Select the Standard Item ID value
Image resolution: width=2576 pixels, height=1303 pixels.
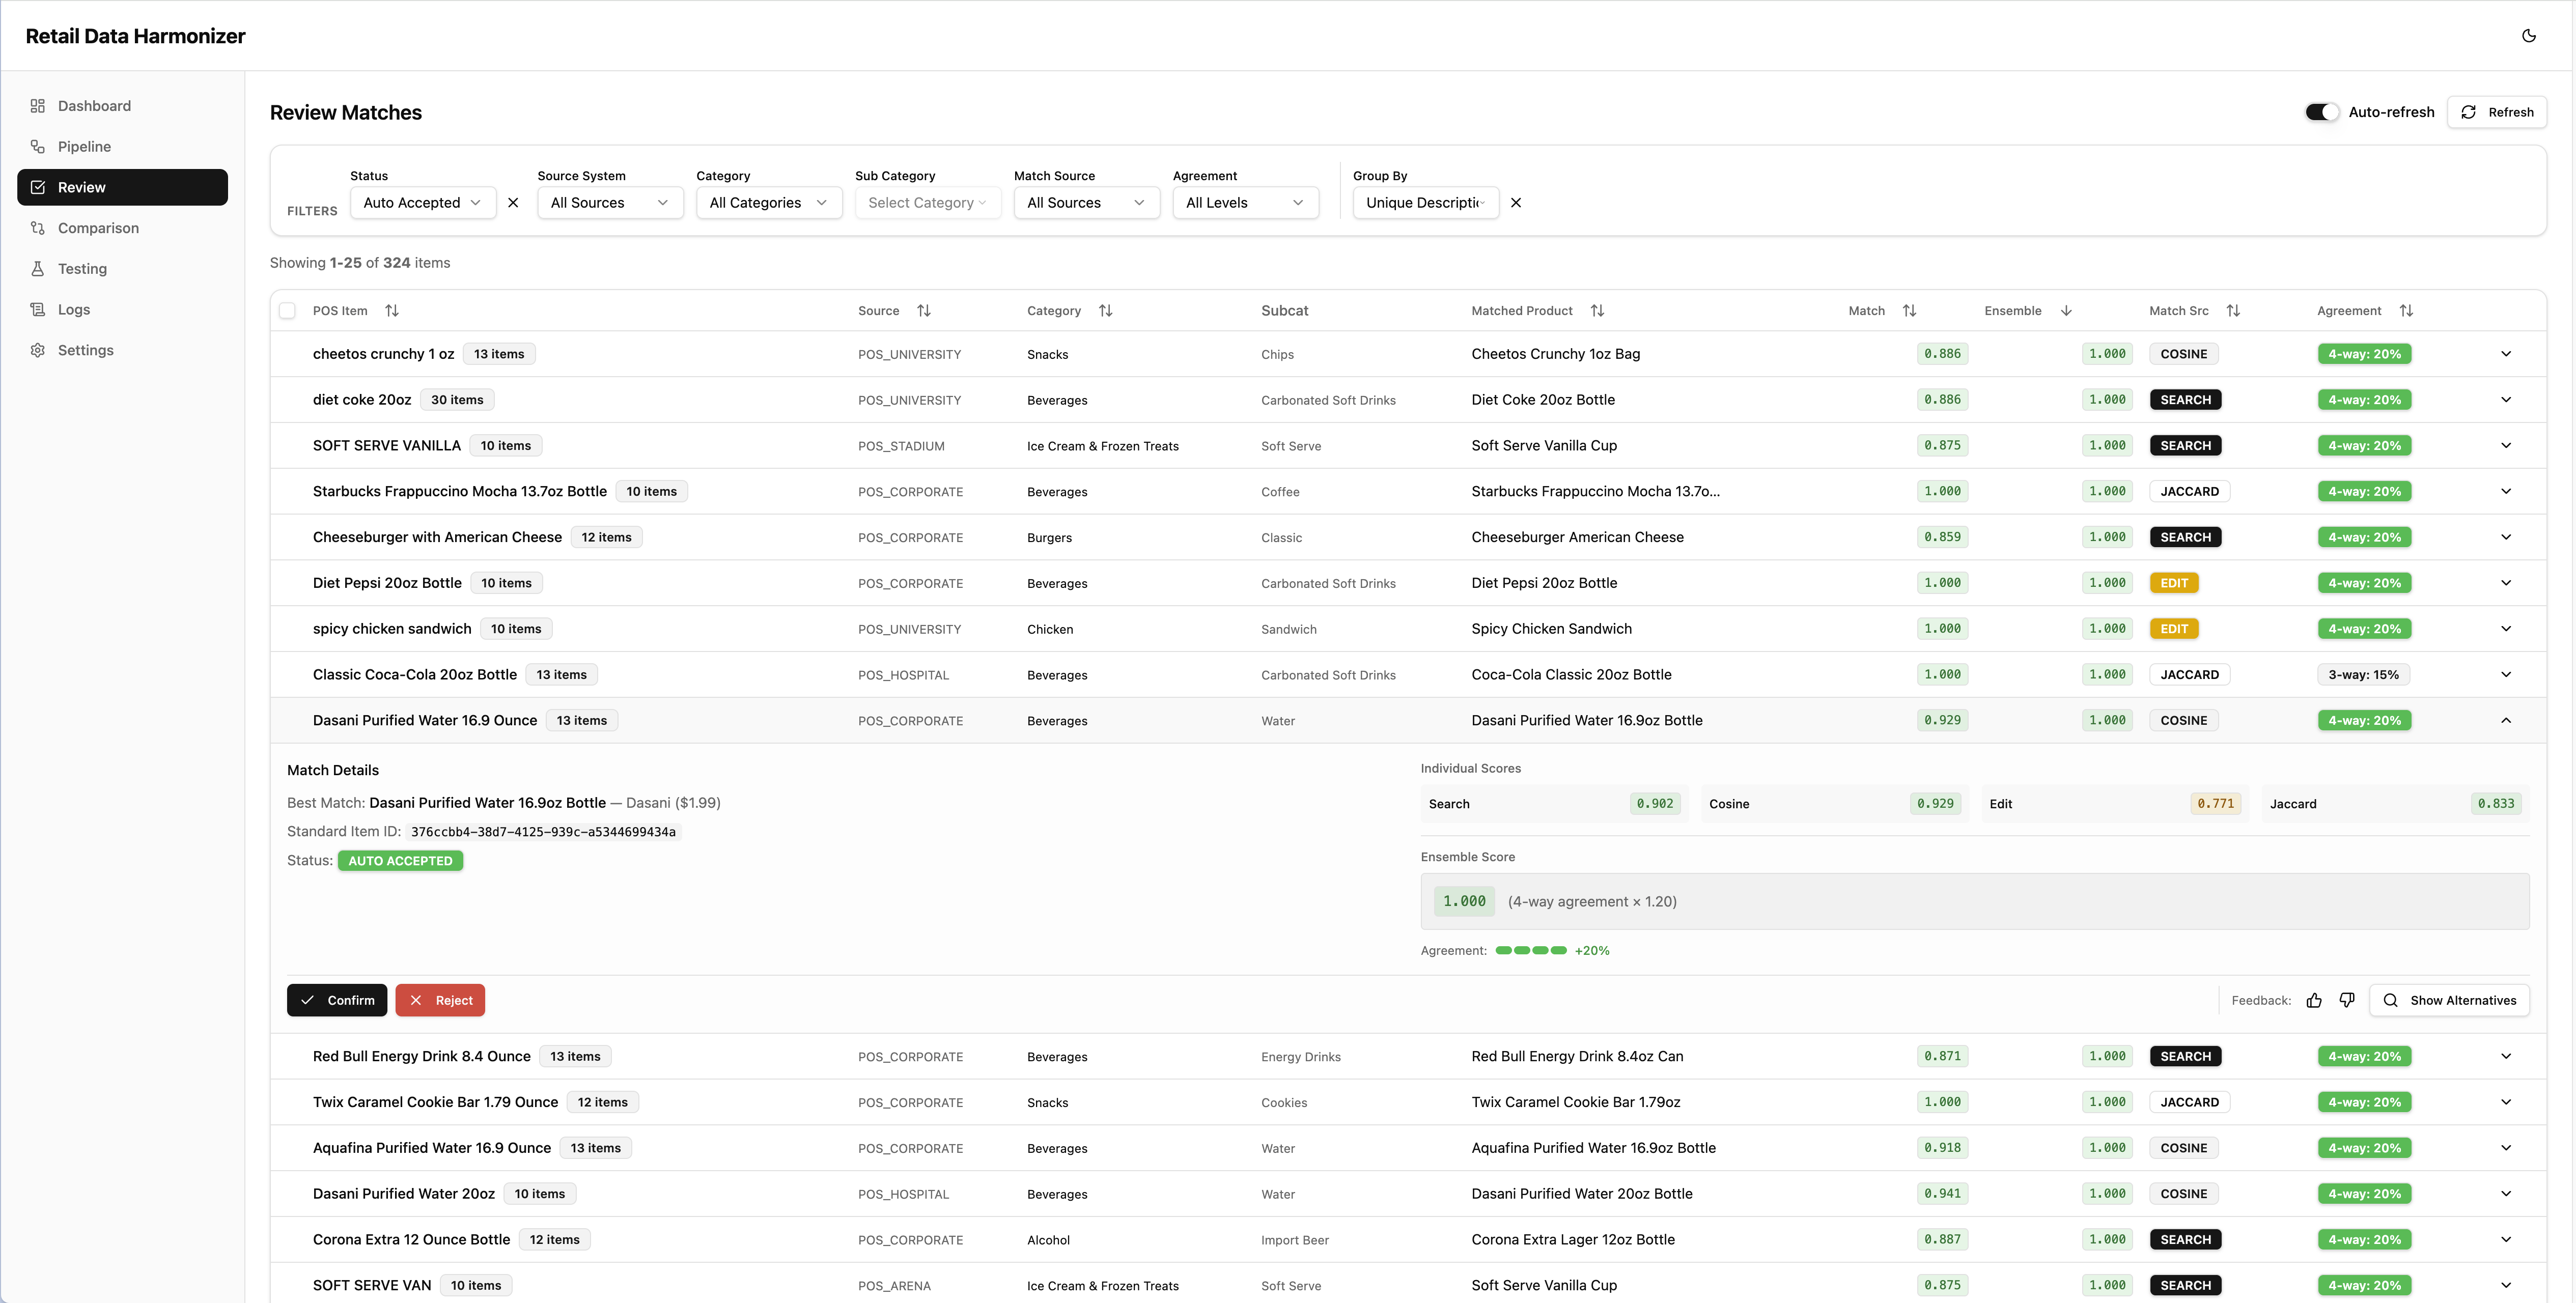pos(543,832)
